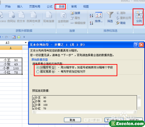The width and height of the screenshot is (145, 127).
Task: Expand the 全部刷新 dropdown arrow
Action: point(63,25)
